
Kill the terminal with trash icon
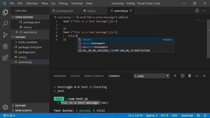point(190,76)
